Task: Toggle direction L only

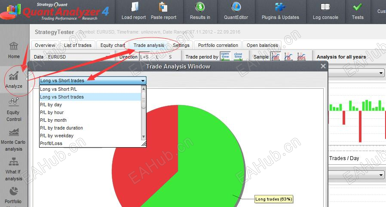Action: tap(157, 57)
